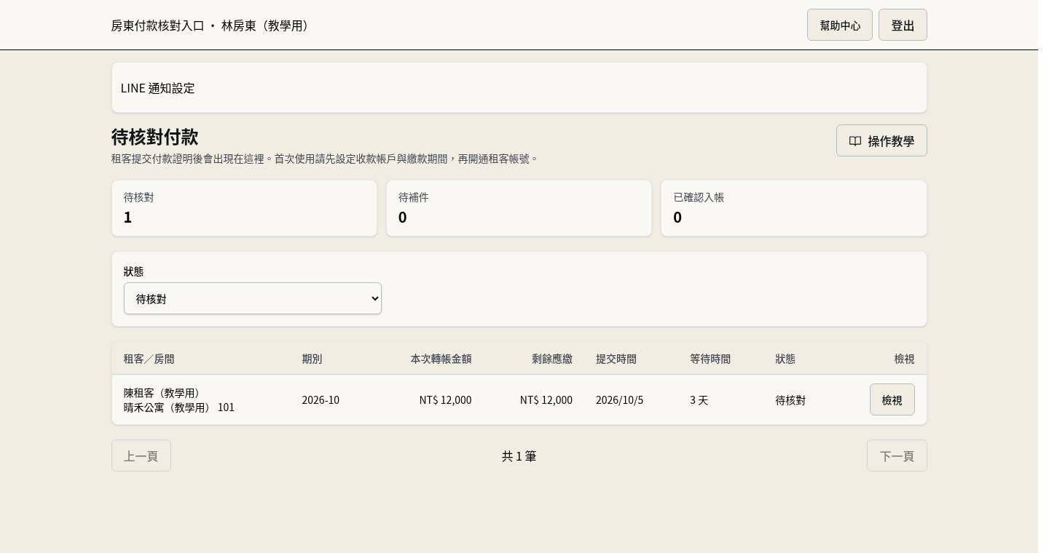Screen dimensions: 1049x553
Task: Click the 待核對 status cell in row
Action: pos(790,400)
